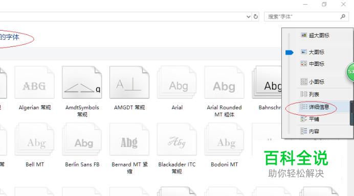Expand the address bar history dropdown
The width and height of the screenshot is (354, 196).
pyautogui.click(x=248, y=17)
